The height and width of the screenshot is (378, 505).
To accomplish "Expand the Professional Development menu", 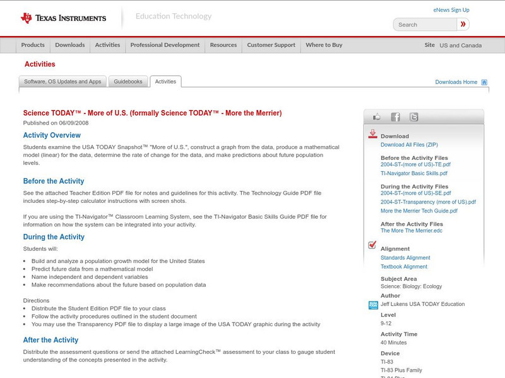I will point(165,46).
